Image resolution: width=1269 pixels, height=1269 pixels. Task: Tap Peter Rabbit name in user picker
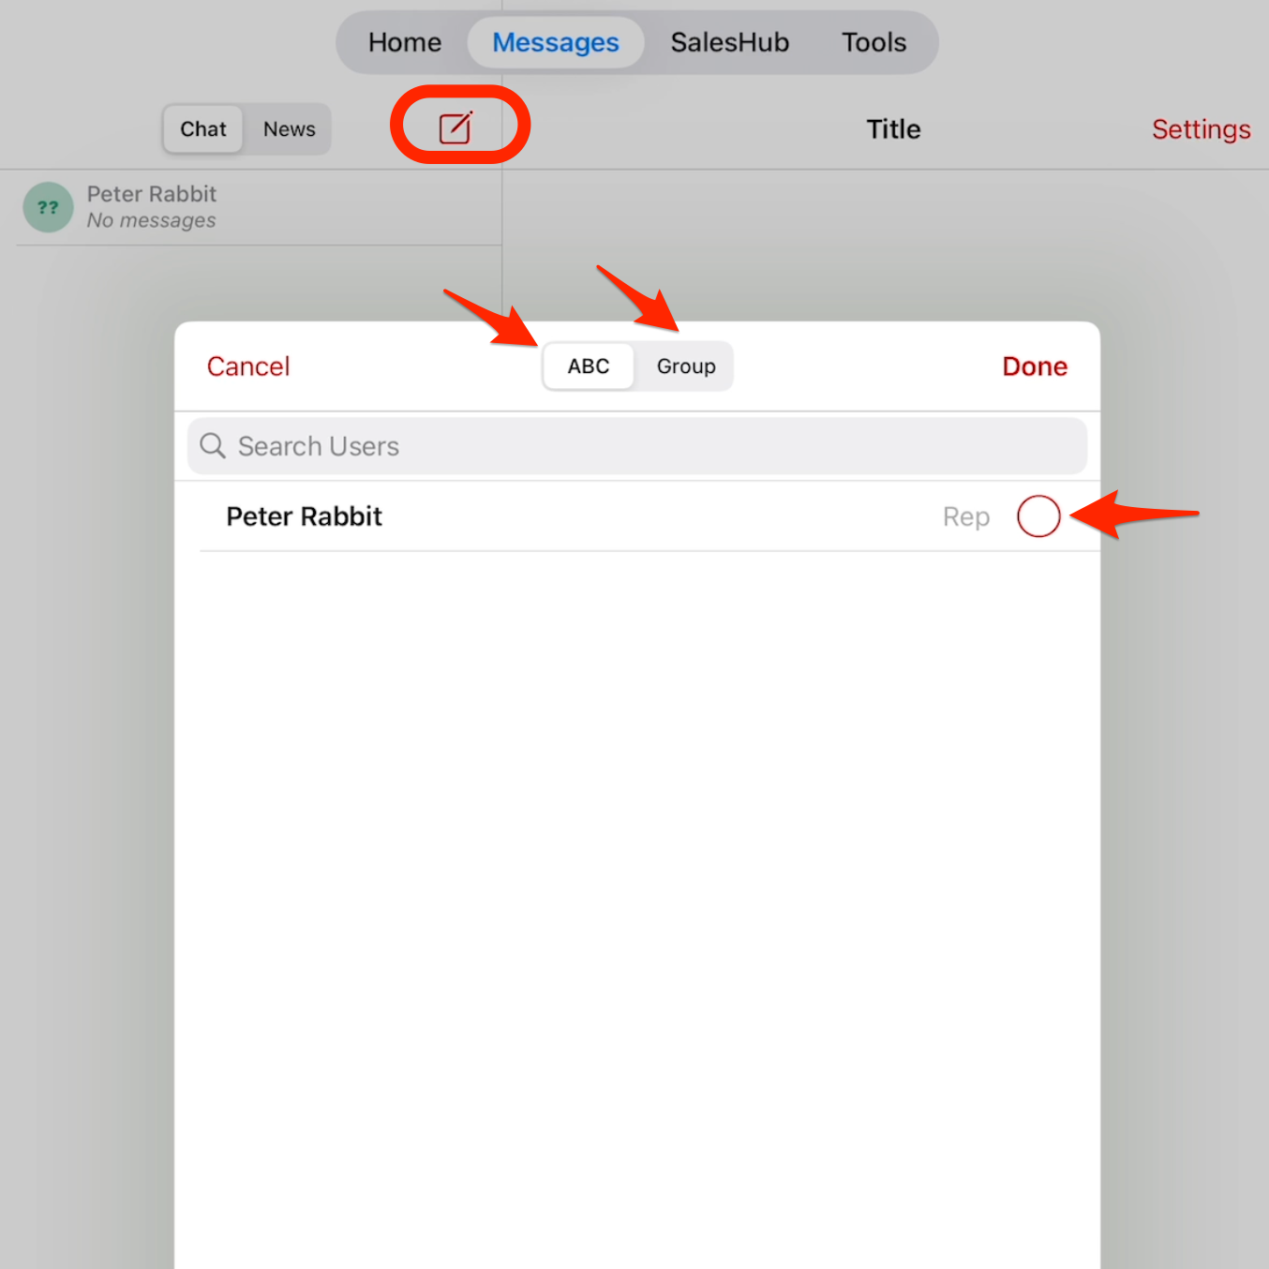305,516
